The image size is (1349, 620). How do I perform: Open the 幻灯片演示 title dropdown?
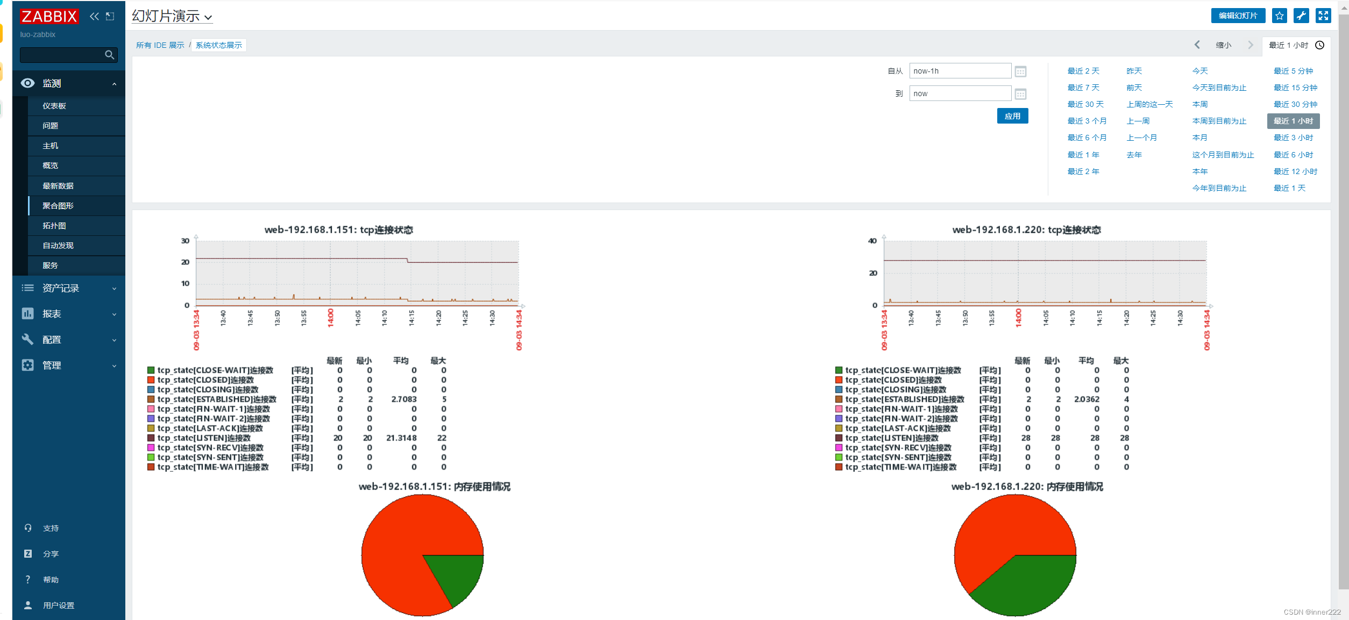[x=172, y=16]
